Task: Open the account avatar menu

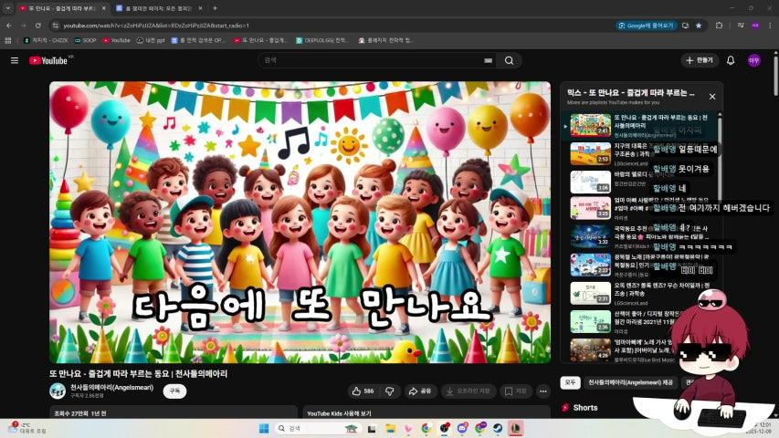Action: (x=754, y=60)
